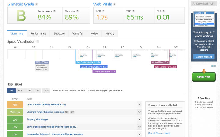This screenshot has width=220, height=137.
Task: Click the Largest Contentful Paint: 1.7s marker
Action: [94, 67]
